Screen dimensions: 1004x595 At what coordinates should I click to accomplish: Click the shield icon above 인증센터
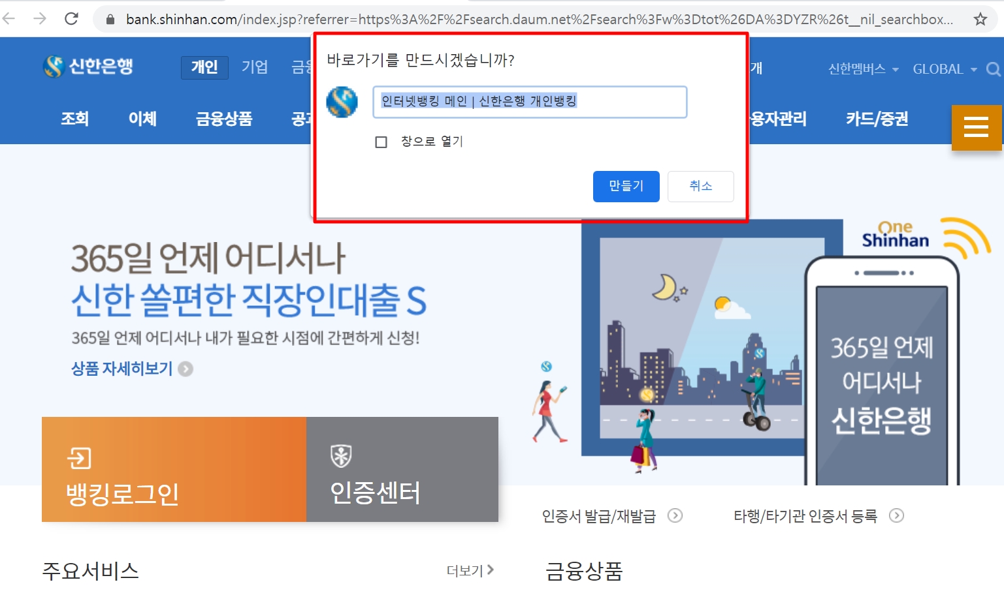(x=341, y=456)
